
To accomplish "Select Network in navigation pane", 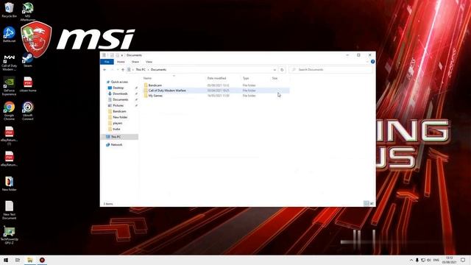I will pyautogui.click(x=116, y=145).
